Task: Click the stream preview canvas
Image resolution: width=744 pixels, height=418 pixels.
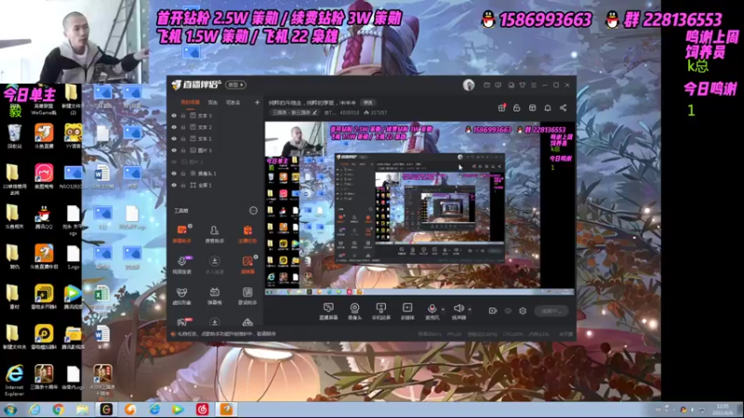Action: click(x=419, y=208)
